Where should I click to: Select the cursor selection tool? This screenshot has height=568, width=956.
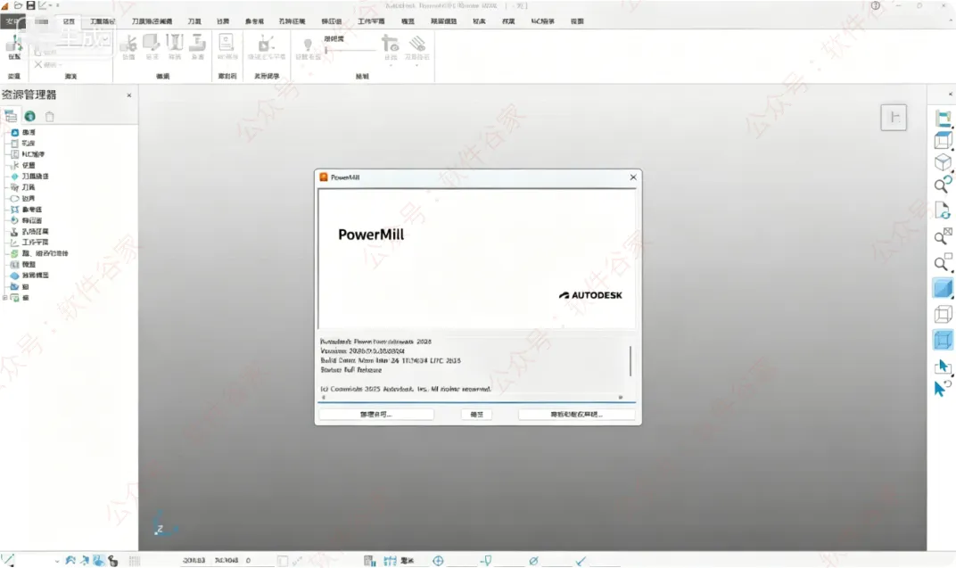click(x=943, y=366)
